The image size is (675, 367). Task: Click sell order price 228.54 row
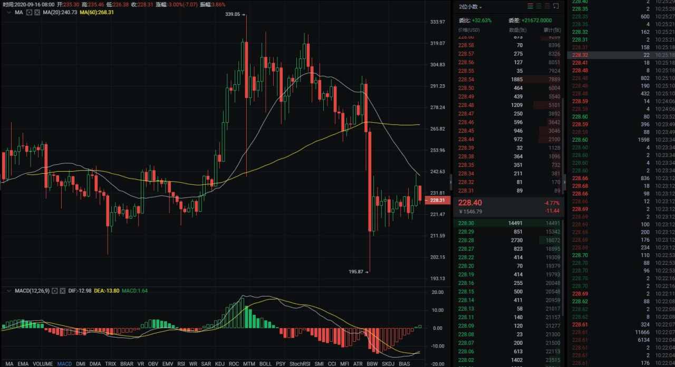(x=508, y=79)
